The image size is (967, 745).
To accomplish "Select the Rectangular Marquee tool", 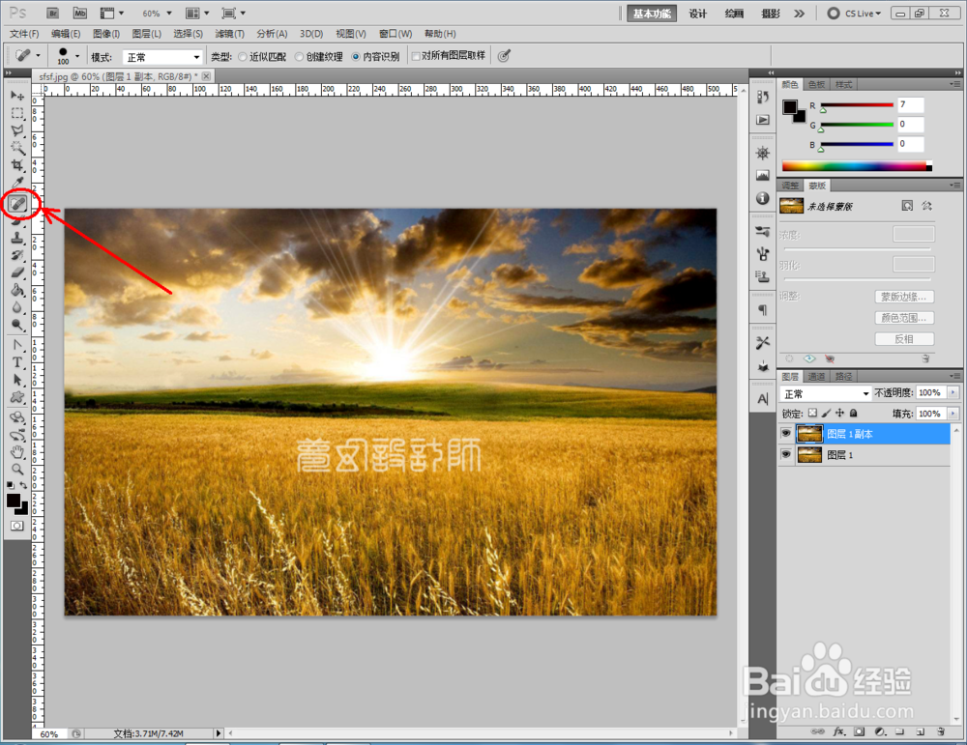I will click(17, 113).
